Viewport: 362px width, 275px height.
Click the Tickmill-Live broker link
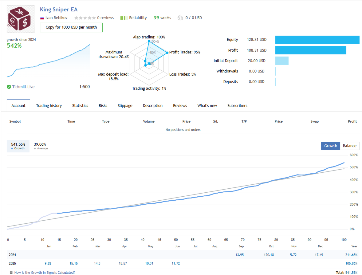[23, 87]
